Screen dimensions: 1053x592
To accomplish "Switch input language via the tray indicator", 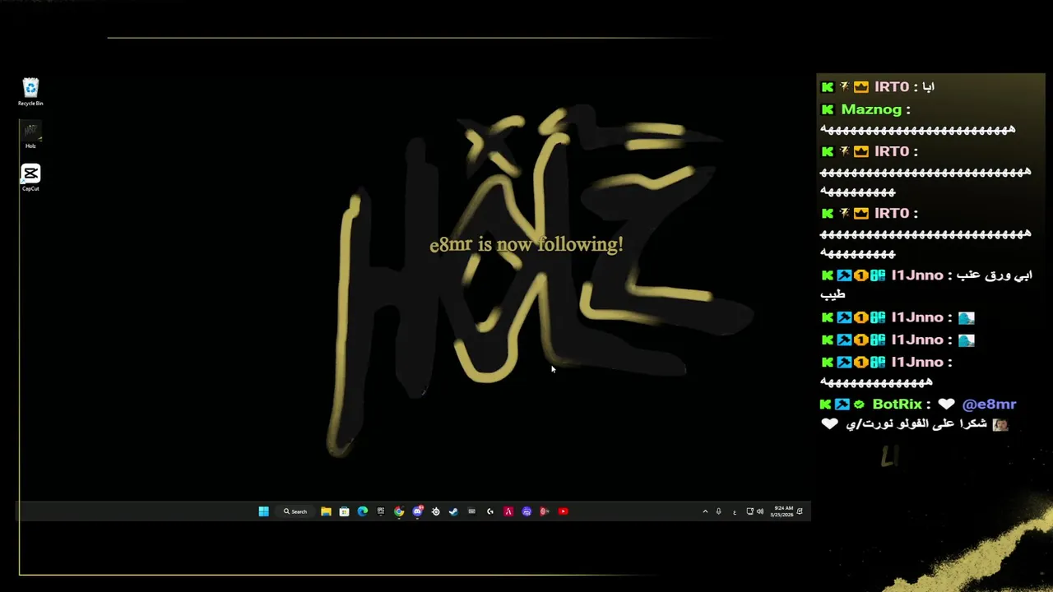I will (x=735, y=511).
